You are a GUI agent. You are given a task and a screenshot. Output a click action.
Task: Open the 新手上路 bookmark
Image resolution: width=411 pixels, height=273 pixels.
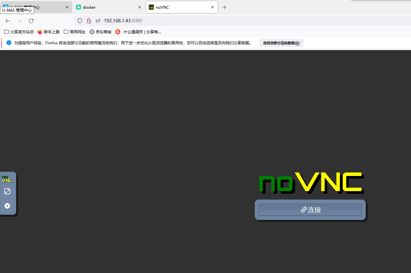[48, 32]
